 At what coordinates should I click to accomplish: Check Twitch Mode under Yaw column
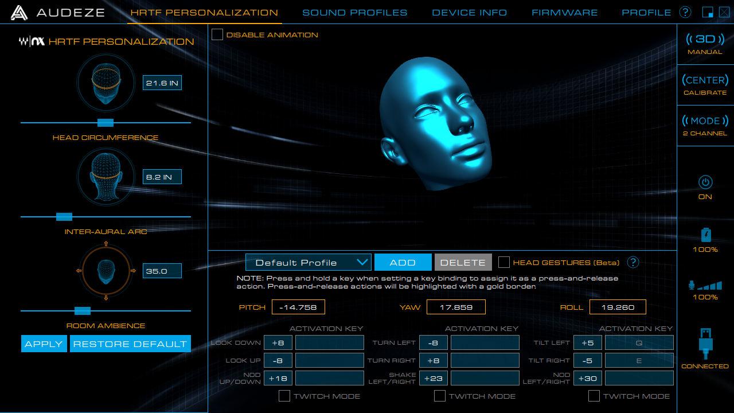(439, 396)
